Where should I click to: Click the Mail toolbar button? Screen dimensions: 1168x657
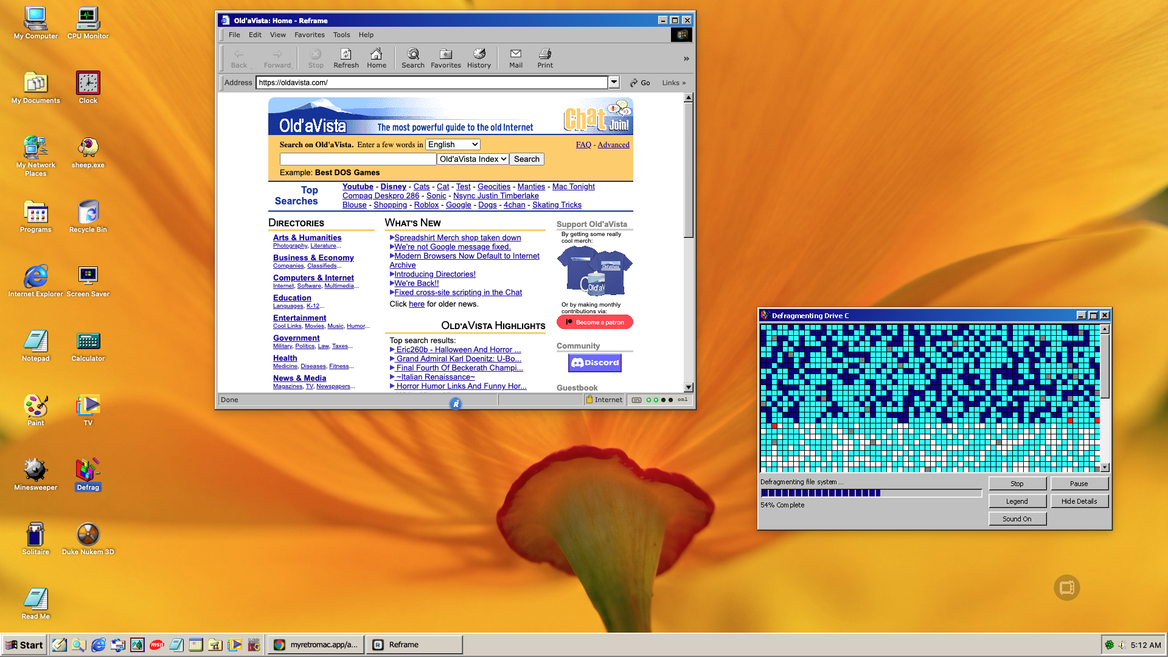[x=516, y=58]
